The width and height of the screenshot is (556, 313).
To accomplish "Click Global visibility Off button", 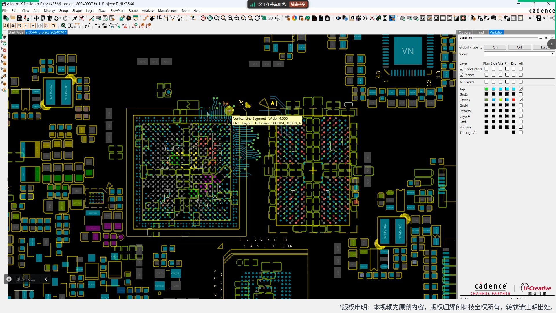I will click(520, 47).
